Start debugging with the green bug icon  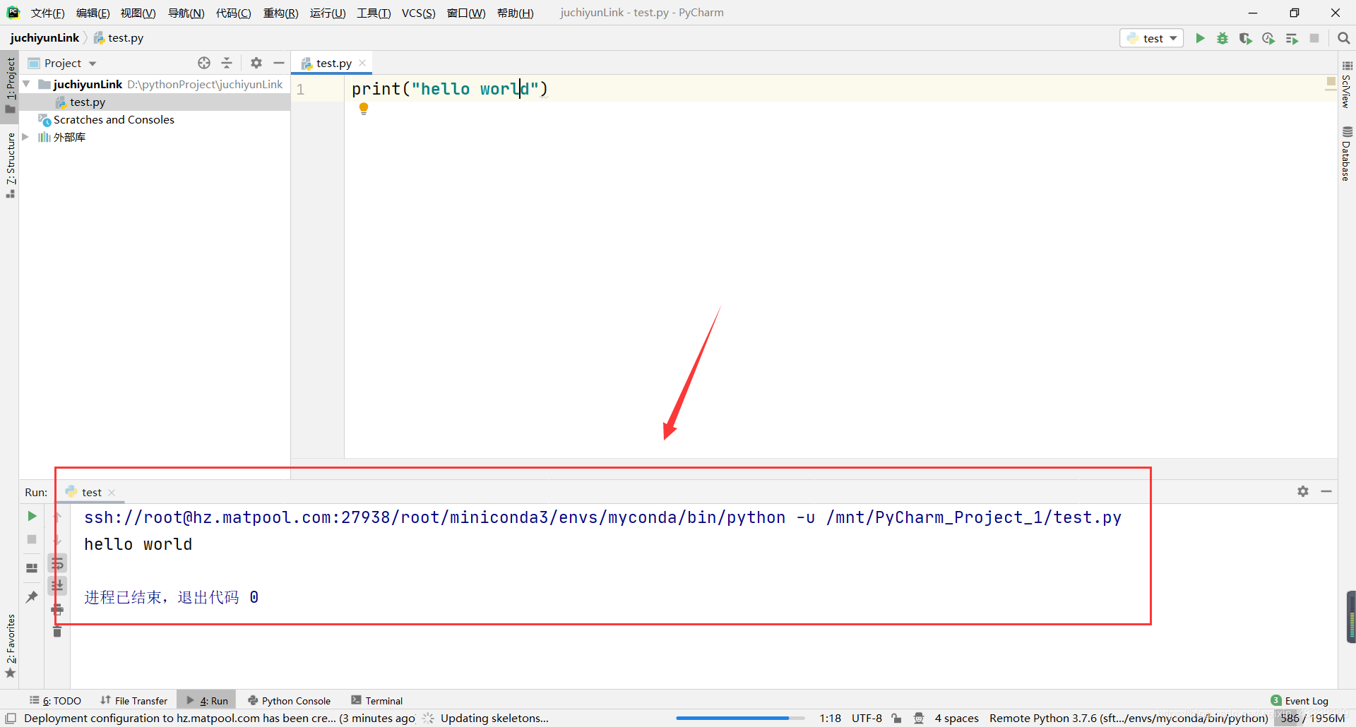click(1223, 38)
